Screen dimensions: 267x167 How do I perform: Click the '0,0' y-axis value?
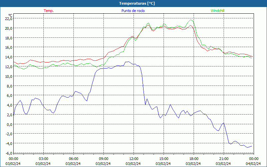(x=10, y=124)
